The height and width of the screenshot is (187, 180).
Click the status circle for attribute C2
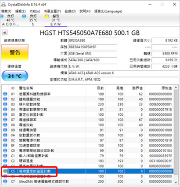(x=5, y=161)
